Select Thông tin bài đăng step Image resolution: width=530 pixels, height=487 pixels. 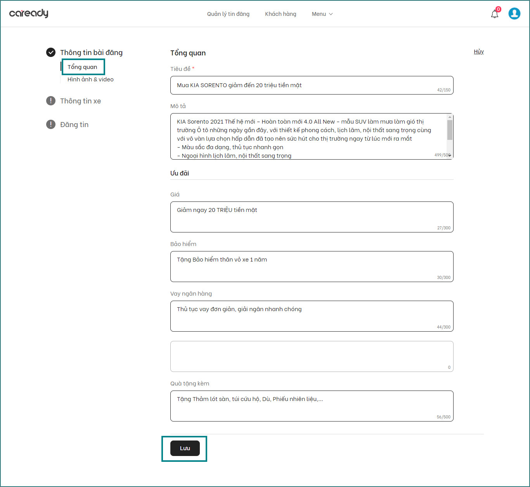coord(91,52)
